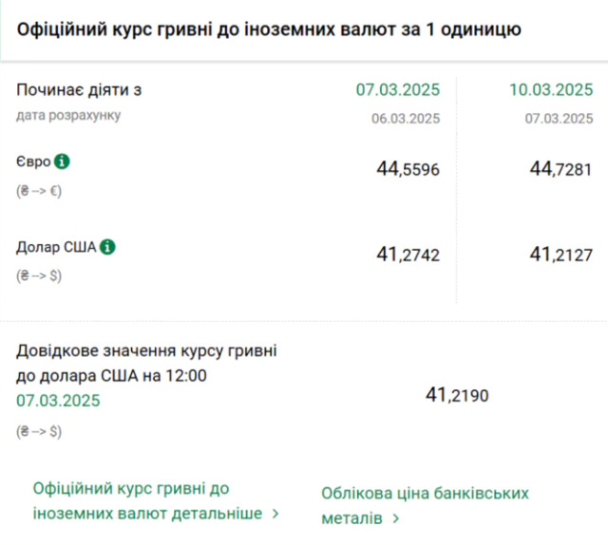This screenshot has height=545, width=608.
Task: Click the 'Долар США' currency label
Action: pyautogui.click(x=56, y=248)
